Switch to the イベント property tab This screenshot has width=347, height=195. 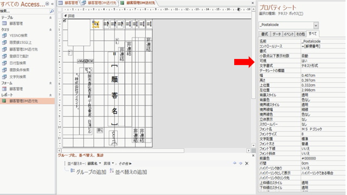(x=288, y=34)
